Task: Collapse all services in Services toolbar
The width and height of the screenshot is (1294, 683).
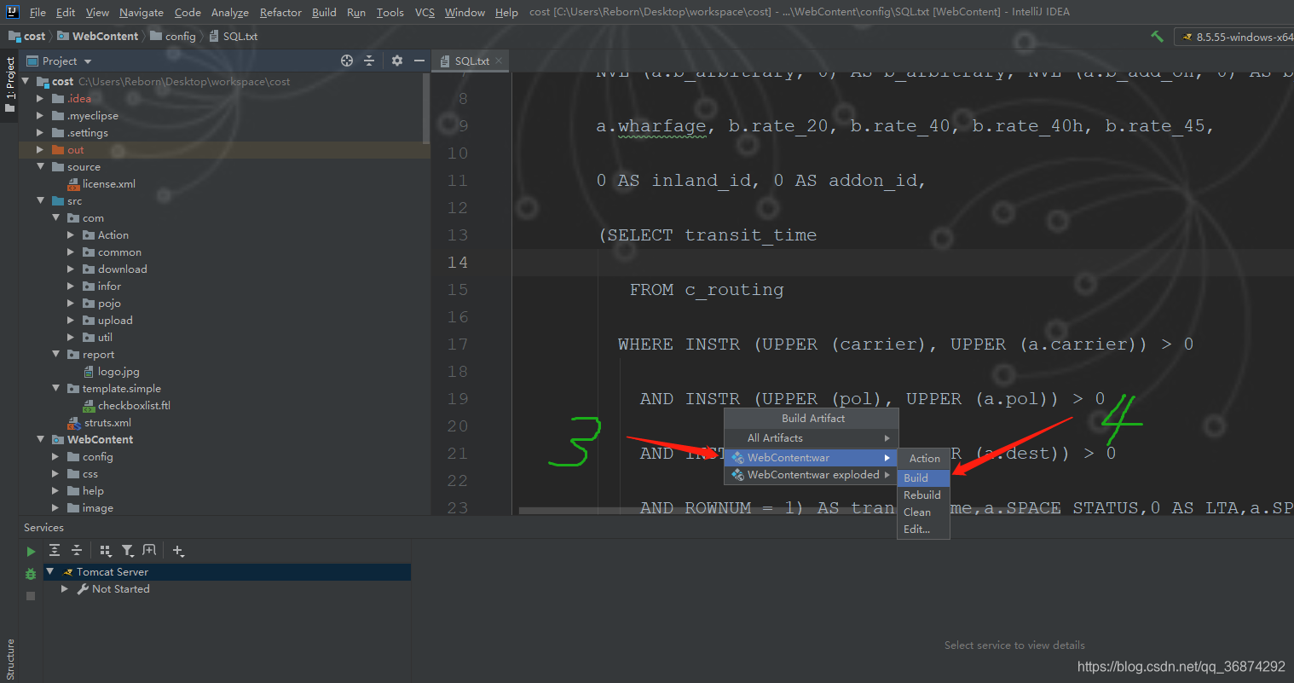Action: 76,550
